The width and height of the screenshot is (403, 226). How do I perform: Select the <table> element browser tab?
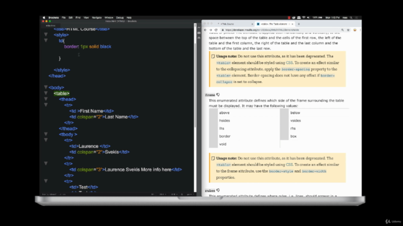click(275, 24)
